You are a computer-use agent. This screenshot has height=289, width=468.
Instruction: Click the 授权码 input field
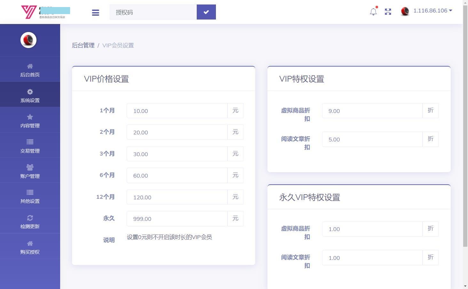[x=153, y=12]
